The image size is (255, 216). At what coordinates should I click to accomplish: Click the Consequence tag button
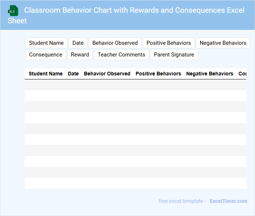[x=45, y=55]
